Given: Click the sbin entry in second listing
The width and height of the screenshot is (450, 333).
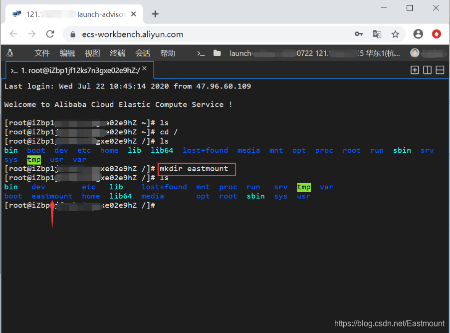Looking at the screenshot, I should (255, 196).
